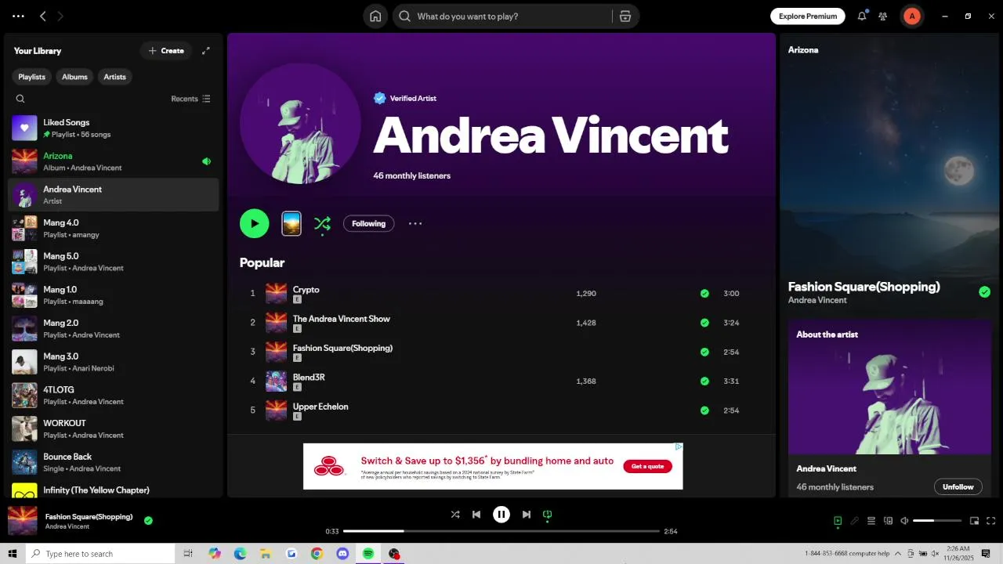1003x564 pixels.
Task: Open Discord from the taskbar
Action: coord(342,554)
